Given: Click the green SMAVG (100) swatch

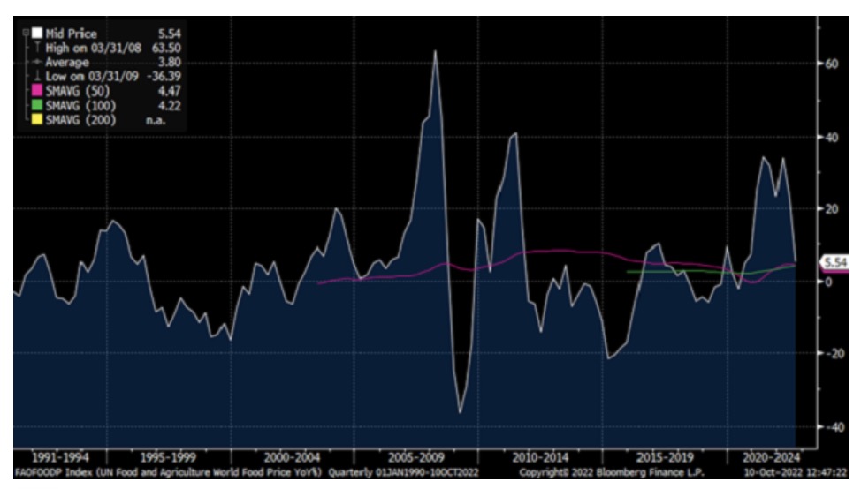Looking at the screenshot, I should tap(37, 104).
